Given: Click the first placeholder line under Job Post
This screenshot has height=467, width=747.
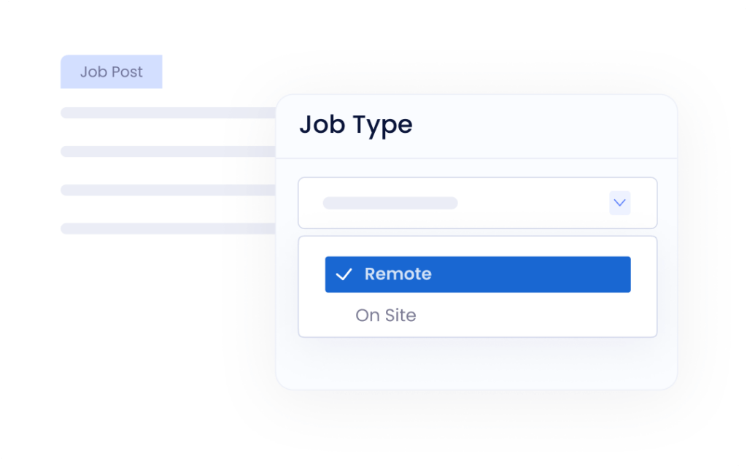Looking at the screenshot, I should coord(168,113).
